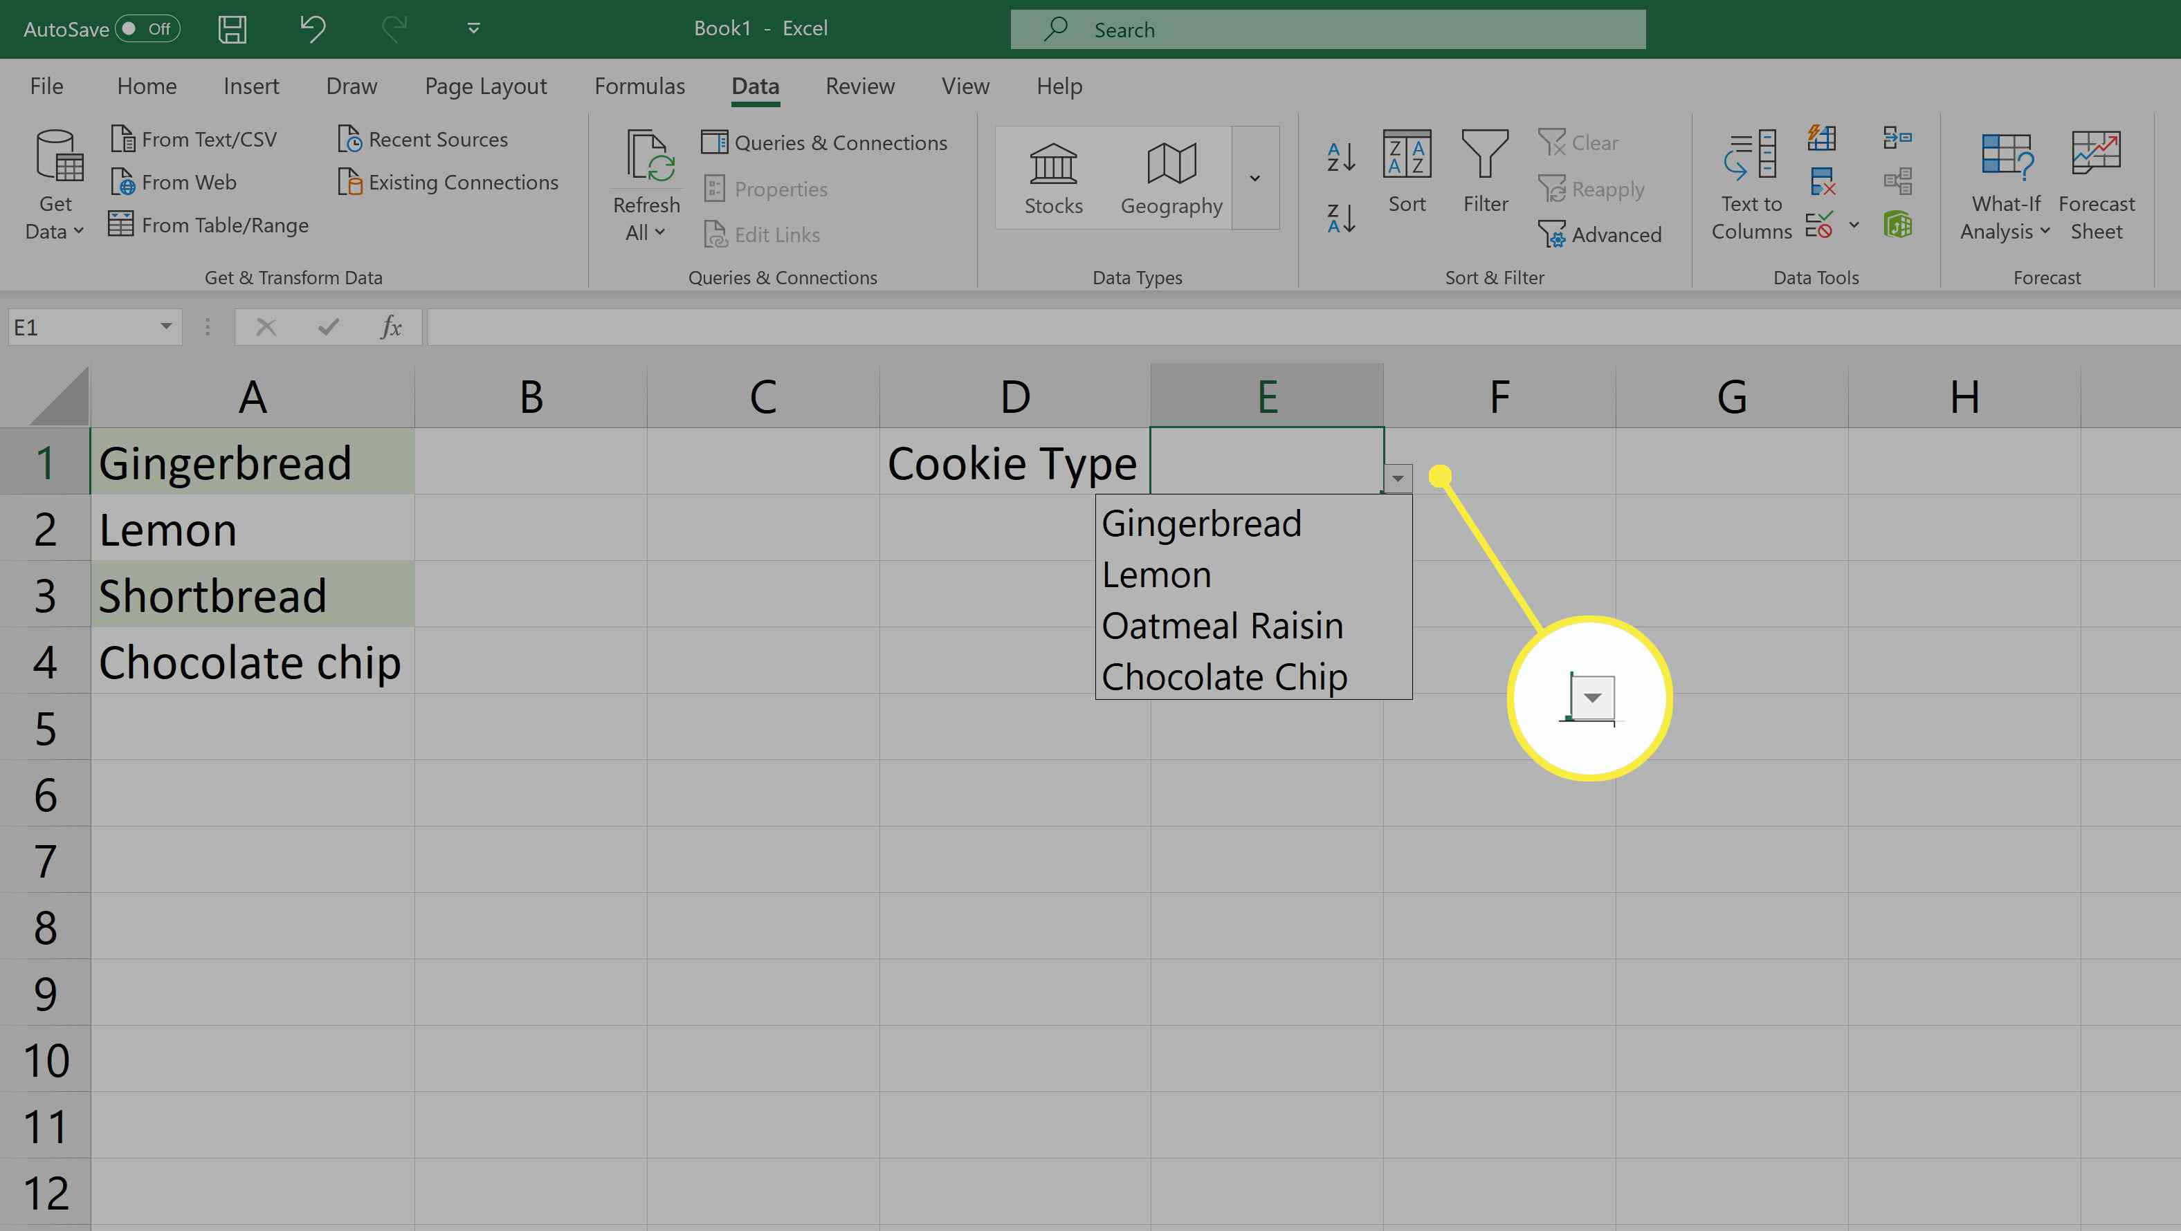Open Customize Quick Access Toolbar dropdown
Viewport: 2181px width, 1231px height.
tap(474, 29)
